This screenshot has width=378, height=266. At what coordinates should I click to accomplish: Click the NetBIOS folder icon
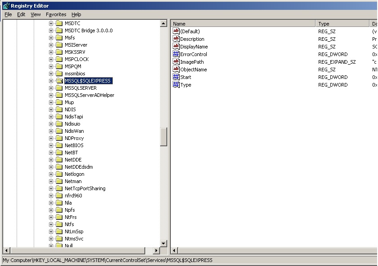click(x=59, y=145)
